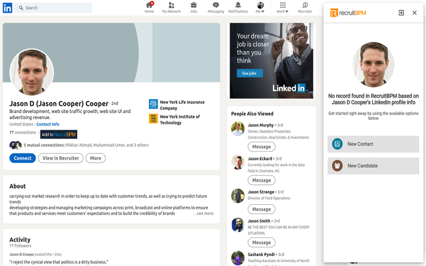Close the recruitBPM side panel
Screen dimensions: 426x266
pos(414,13)
